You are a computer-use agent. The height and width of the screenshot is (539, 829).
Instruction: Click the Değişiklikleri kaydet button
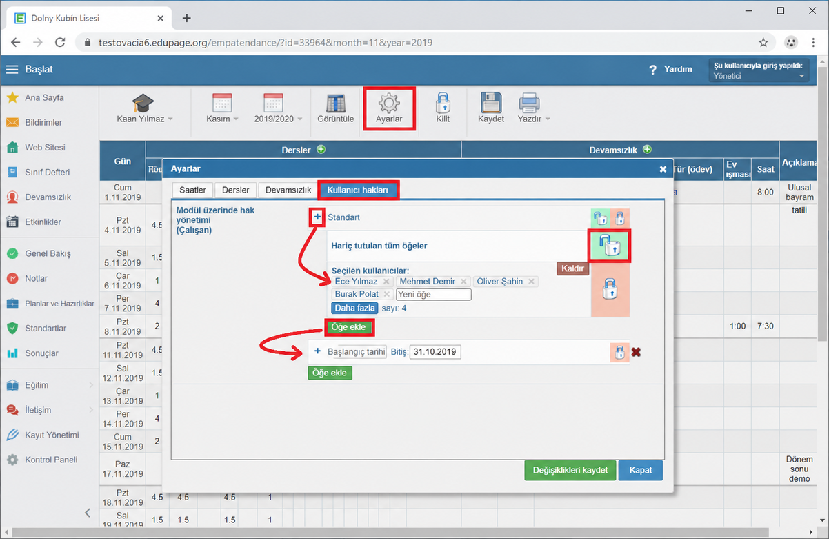pos(570,470)
